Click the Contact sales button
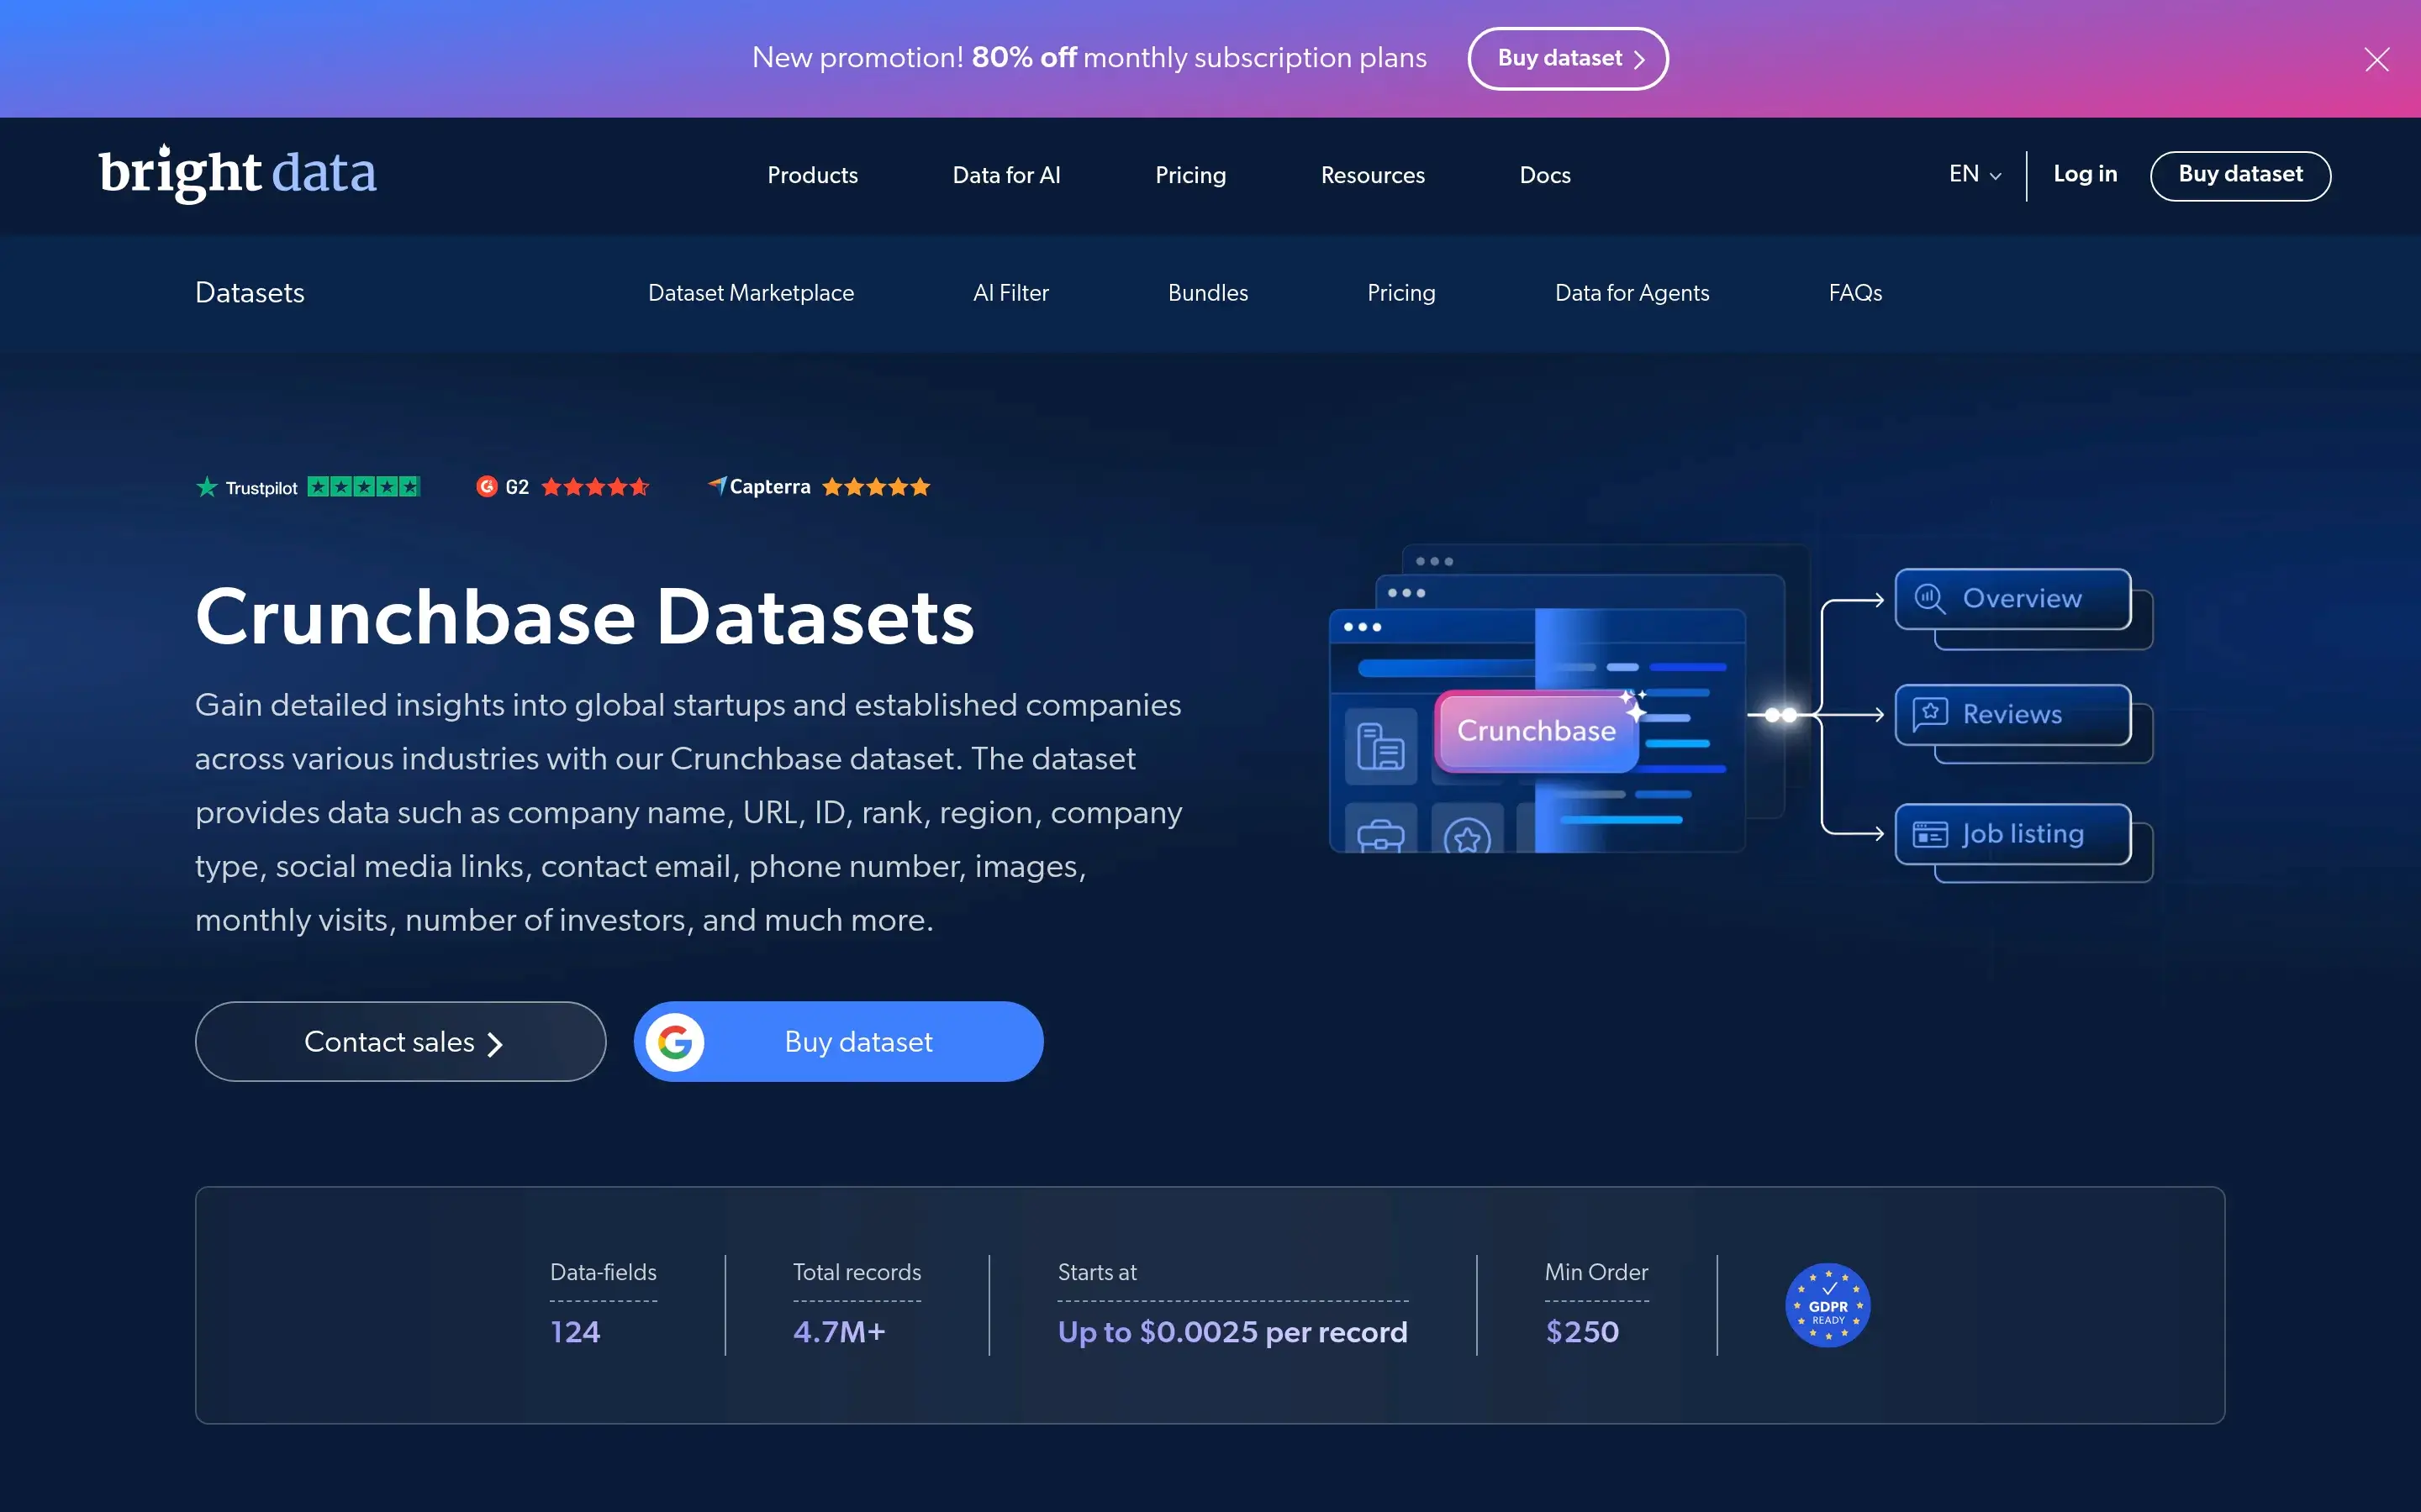The height and width of the screenshot is (1512, 2421). pyautogui.click(x=400, y=1041)
